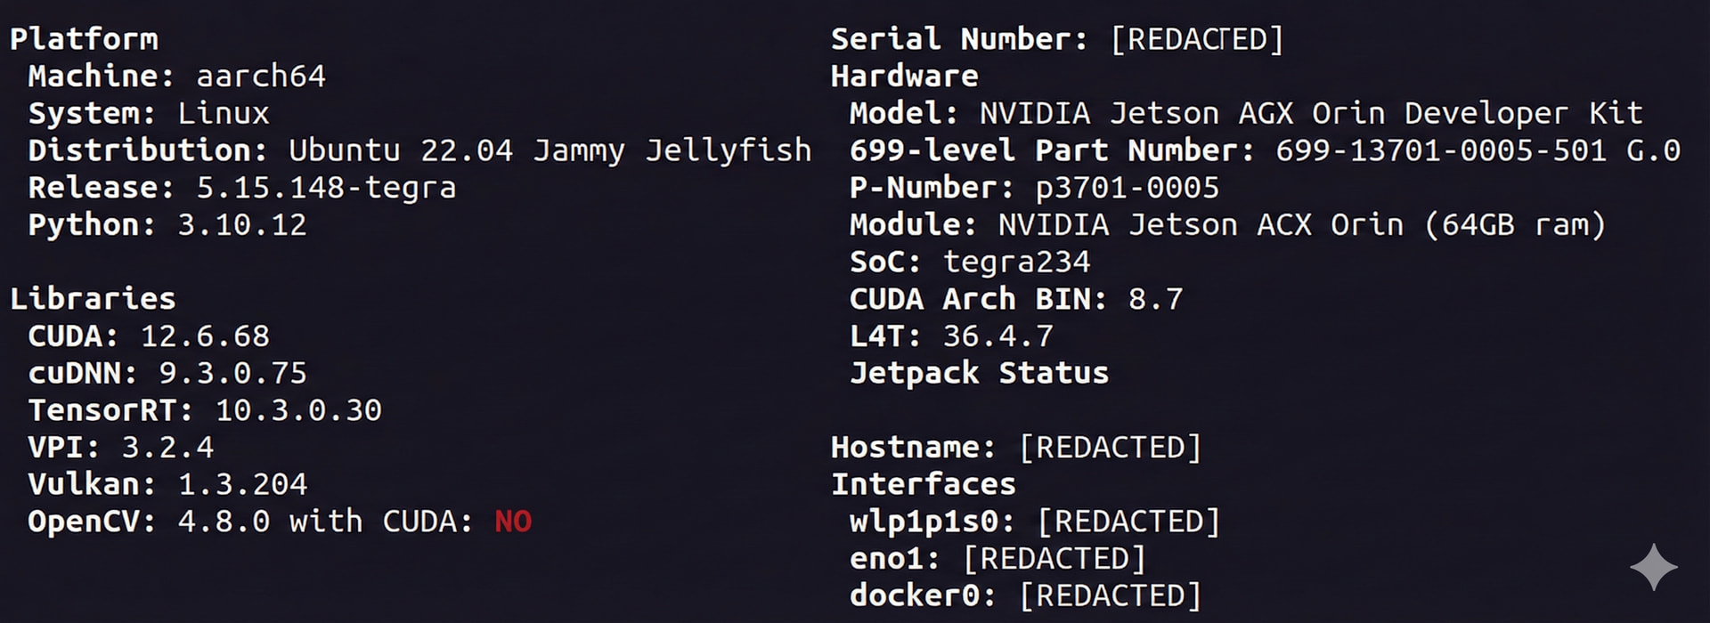Click the L4T version 36.4.7
1710x623 pixels.
click(x=997, y=336)
